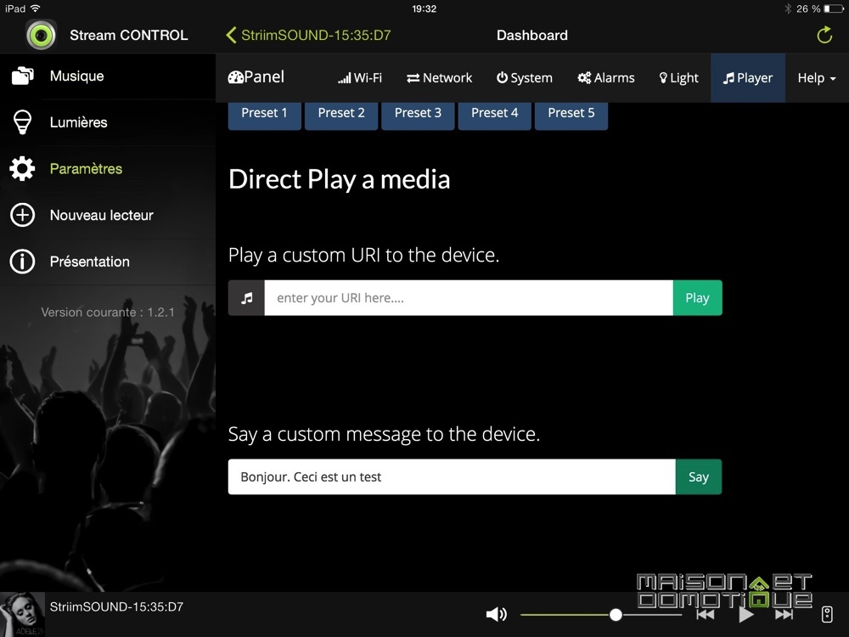Go back using the StriimSOUND chevron

click(x=231, y=35)
